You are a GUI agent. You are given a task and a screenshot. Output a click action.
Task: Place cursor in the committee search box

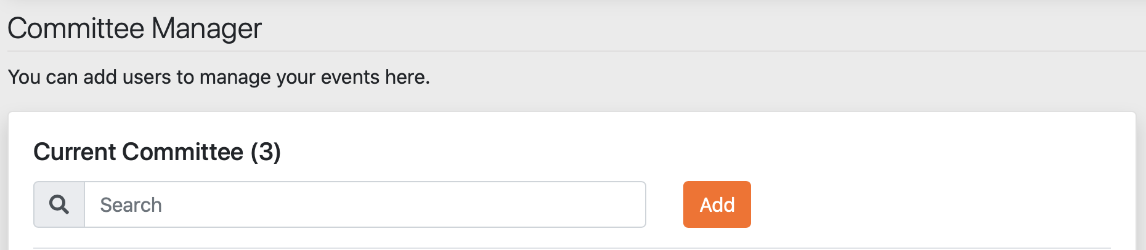click(x=364, y=204)
